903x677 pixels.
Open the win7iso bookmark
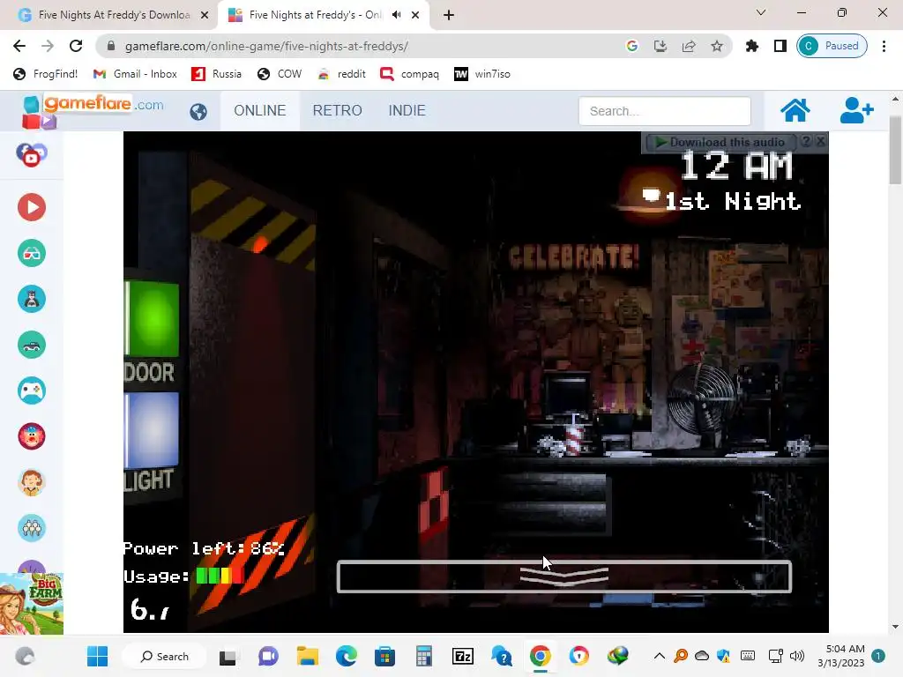coord(482,74)
